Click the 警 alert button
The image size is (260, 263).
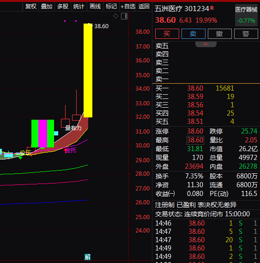pyautogui.click(x=246, y=34)
